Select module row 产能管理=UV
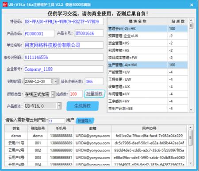This screenshot has width=199, height=171. coord(148,72)
